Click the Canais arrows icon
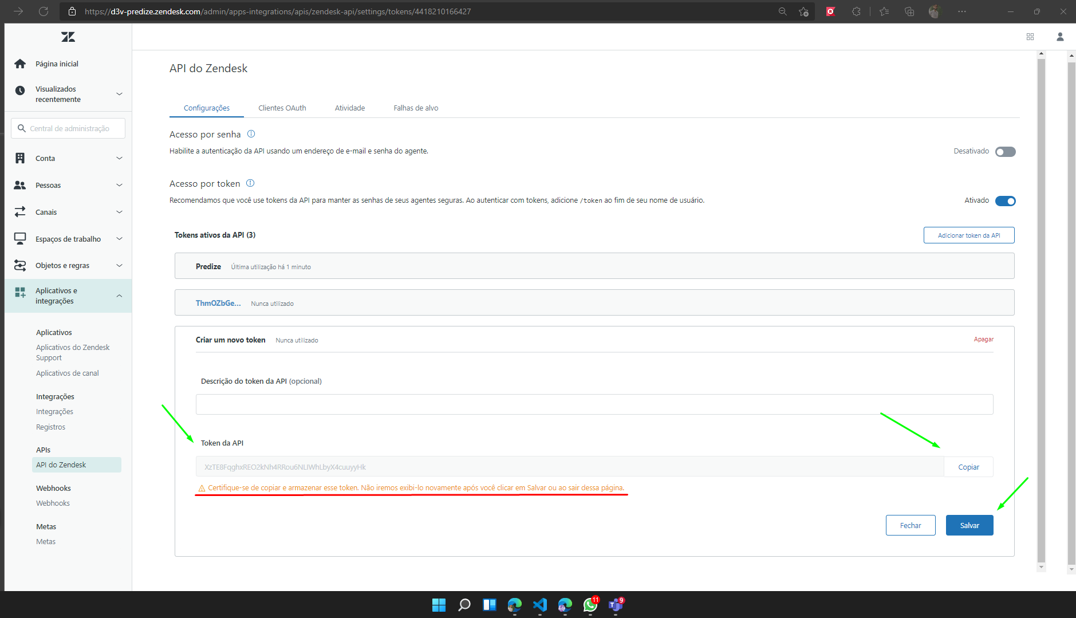 (x=20, y=212)
